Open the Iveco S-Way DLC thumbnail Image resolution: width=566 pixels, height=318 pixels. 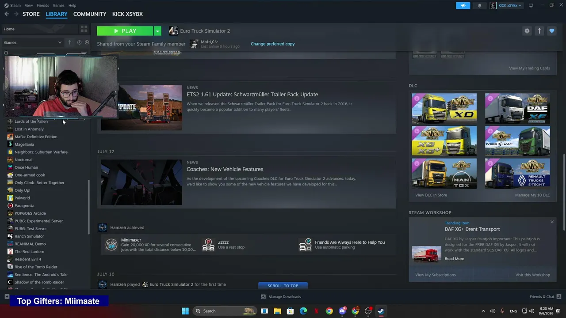coord(517,141)
